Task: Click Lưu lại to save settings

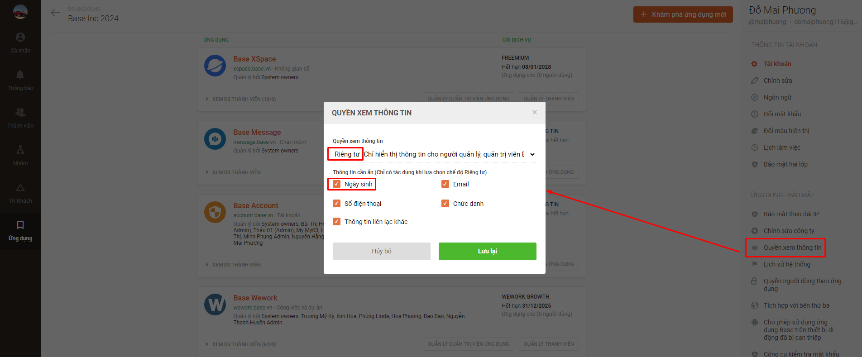Action: click(x=488, y=251)
